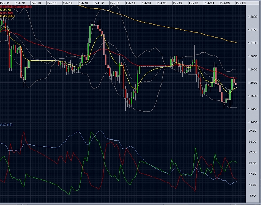Click the Feb 22 date header
The image size is (261, 205).
tap(178, 3)
